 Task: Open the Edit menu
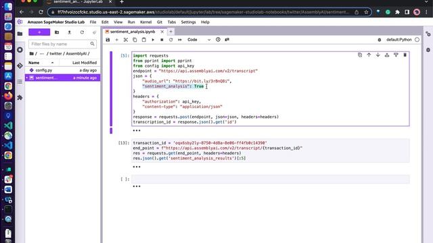pyautogui.click(x=105, y=22)
